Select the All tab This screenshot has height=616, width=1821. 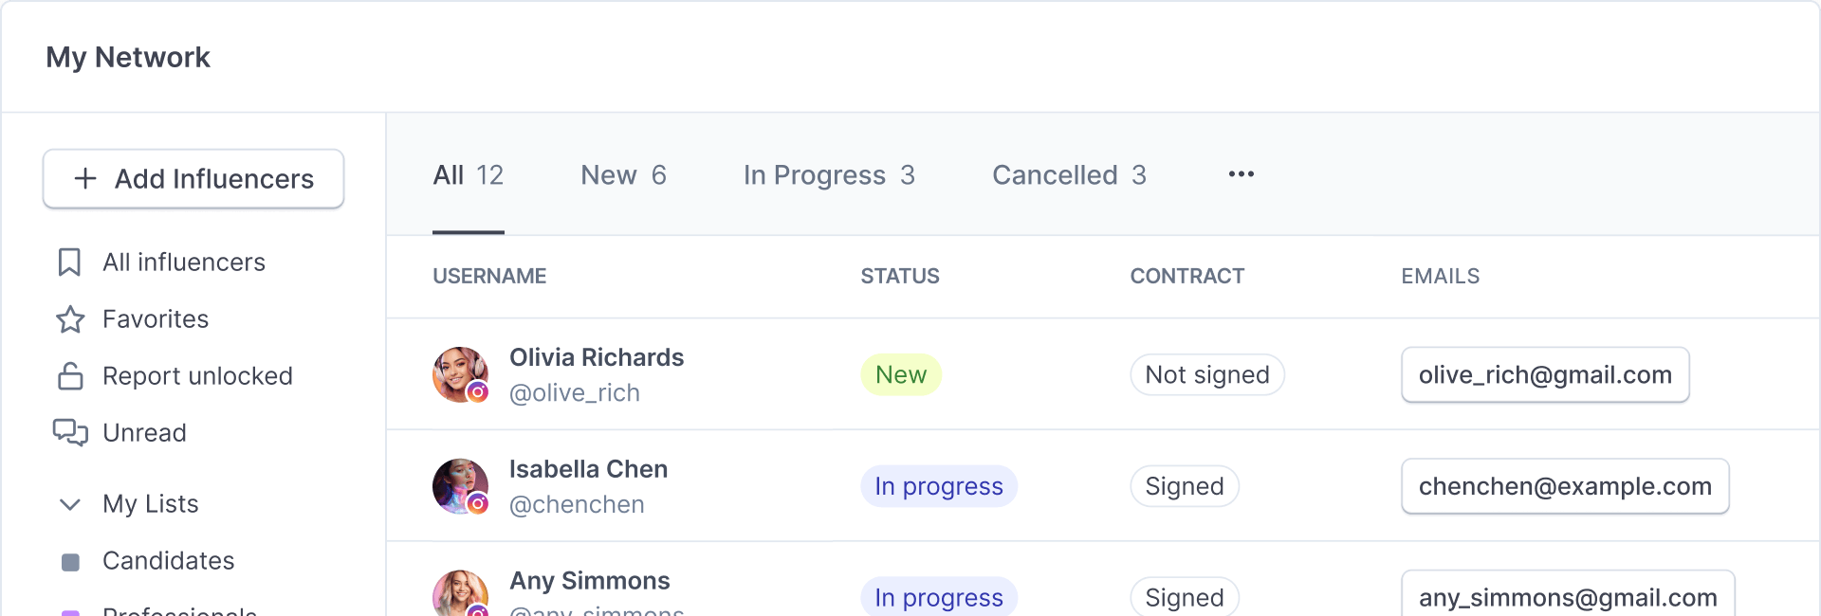coord(468,175)
